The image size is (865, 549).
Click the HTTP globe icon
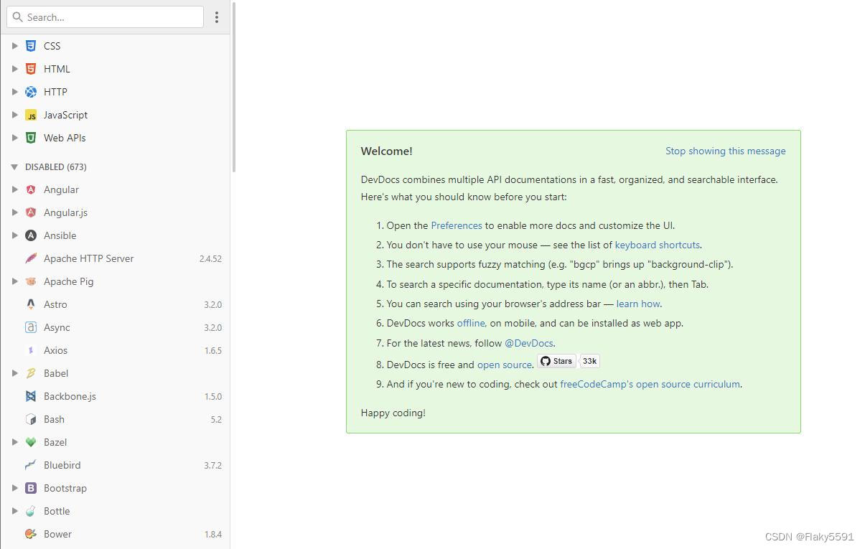pos(31,92)
